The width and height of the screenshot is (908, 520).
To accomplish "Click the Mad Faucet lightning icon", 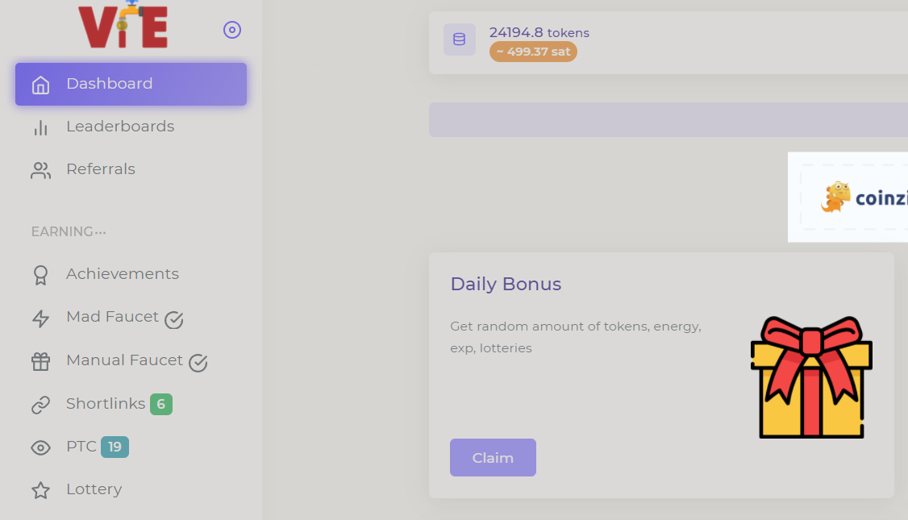I will pyautogui.click(x=40, y=318).
